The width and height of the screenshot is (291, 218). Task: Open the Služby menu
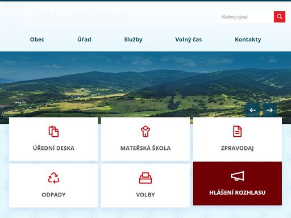133,39
